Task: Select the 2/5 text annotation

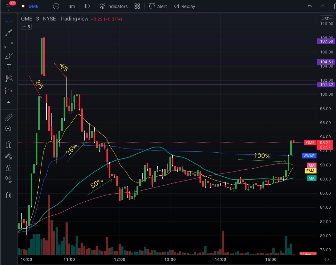Action: pos(39,84)
